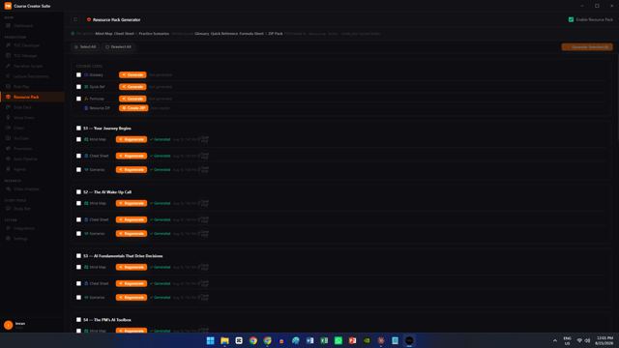Check S3 Scenarios checkbox
619x348 pixels.
pyautogui.click(x=78, y=298)
